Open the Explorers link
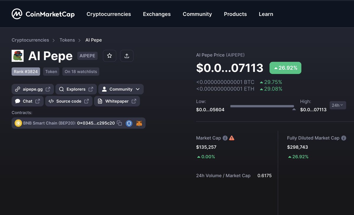This screenshot has width=354, height=215. (x=76, y=89)
